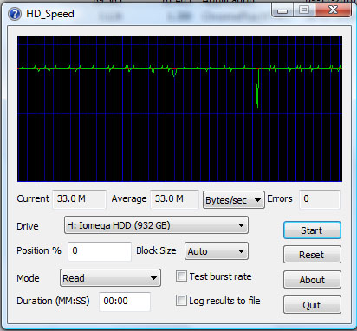Click the speed graph display area
The image size is (357, 331).
pyautogui.click(x=179, y=108)
